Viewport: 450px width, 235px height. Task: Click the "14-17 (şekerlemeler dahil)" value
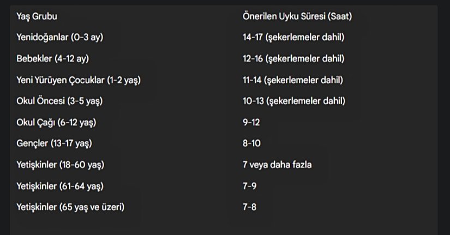(x=294, y=38)
